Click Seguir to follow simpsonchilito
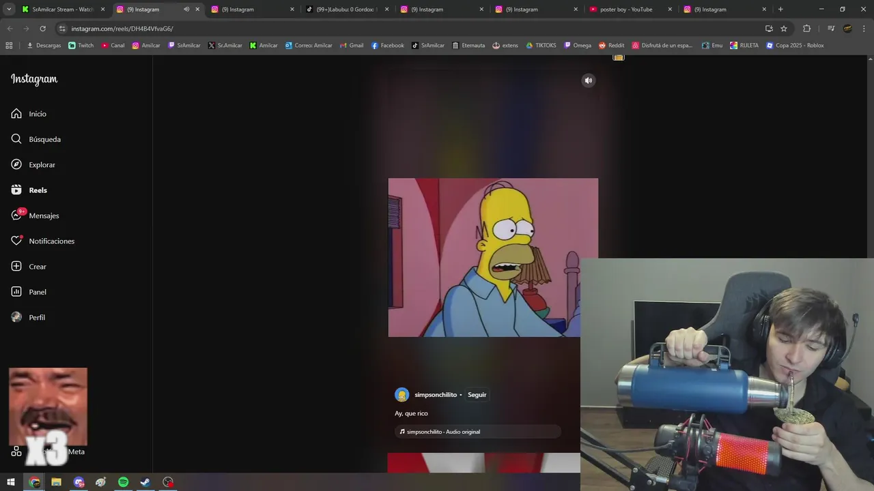Image resolution: width=874 pixels, height=491 pixels. pos(477,395)
